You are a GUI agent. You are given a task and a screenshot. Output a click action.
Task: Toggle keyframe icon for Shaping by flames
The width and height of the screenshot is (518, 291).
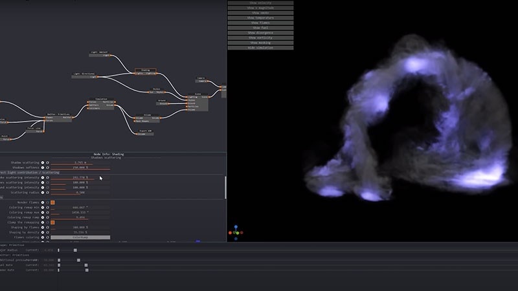click(43, 228)
